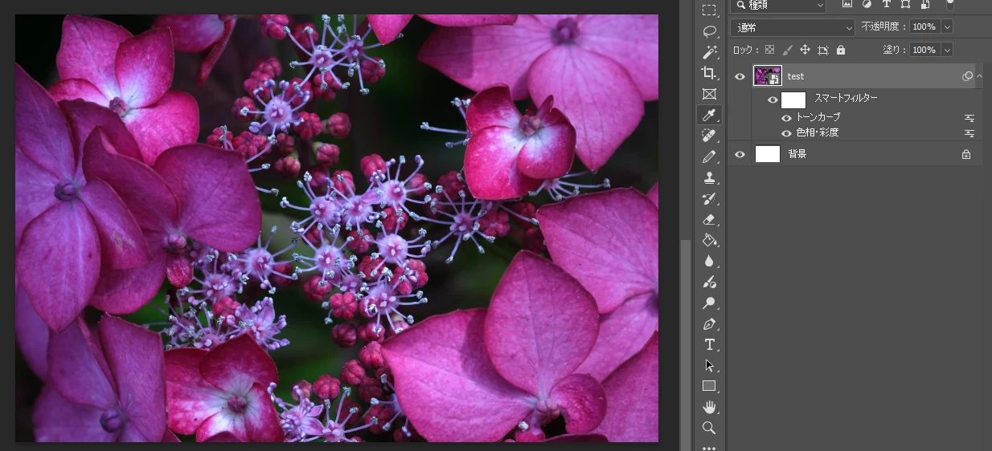Hide the test layer

click(x=740, y=76)
